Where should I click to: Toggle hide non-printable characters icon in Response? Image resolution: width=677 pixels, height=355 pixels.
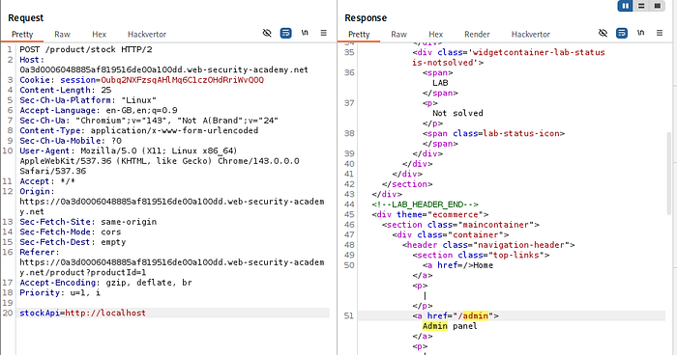[603, 33]
